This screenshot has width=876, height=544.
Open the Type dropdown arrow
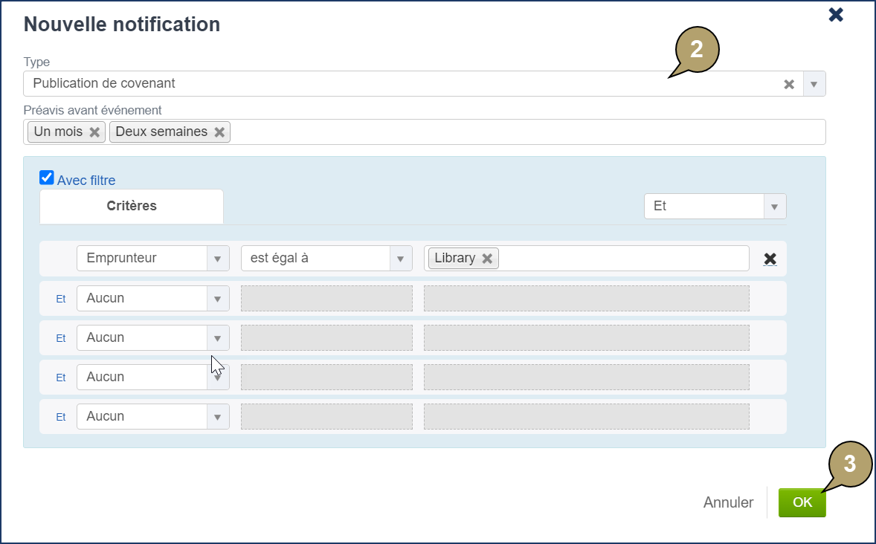(x=814, y=84)
